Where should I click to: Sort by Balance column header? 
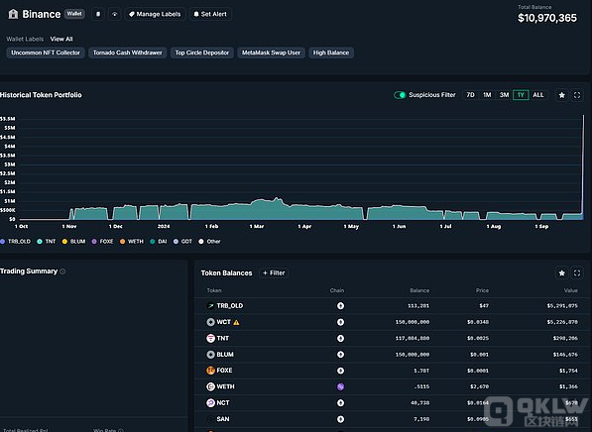419,290
